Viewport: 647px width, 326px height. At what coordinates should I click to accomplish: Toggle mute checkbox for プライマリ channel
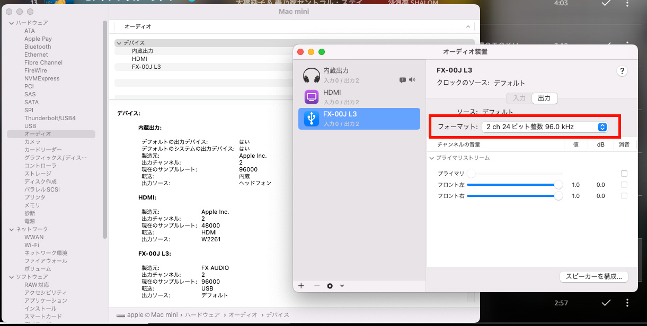click(x=624, y=174)
